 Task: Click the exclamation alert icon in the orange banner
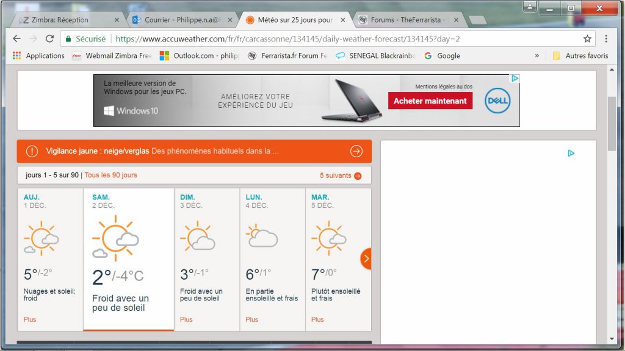click(x=32, y=151)
